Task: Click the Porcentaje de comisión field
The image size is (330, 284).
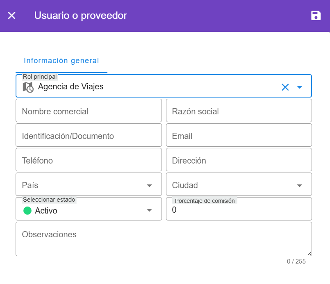Action: 239,211
